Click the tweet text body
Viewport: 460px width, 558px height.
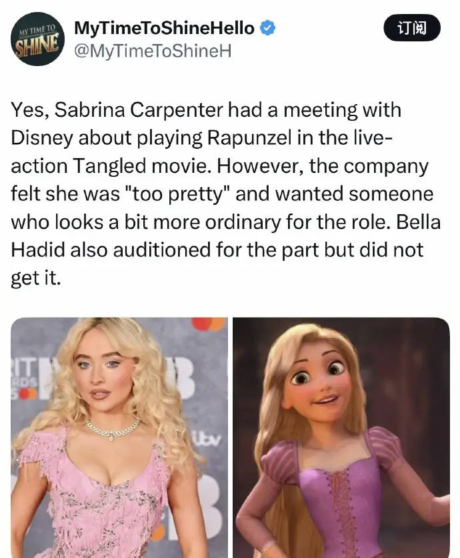tap(226, 194)
